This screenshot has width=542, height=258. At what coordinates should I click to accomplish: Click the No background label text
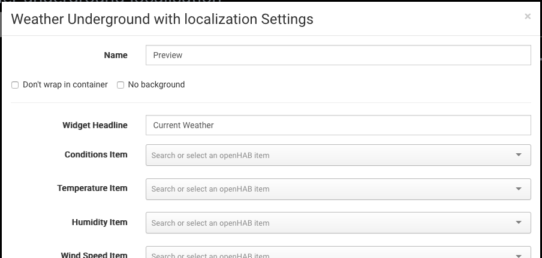[156, 85]
